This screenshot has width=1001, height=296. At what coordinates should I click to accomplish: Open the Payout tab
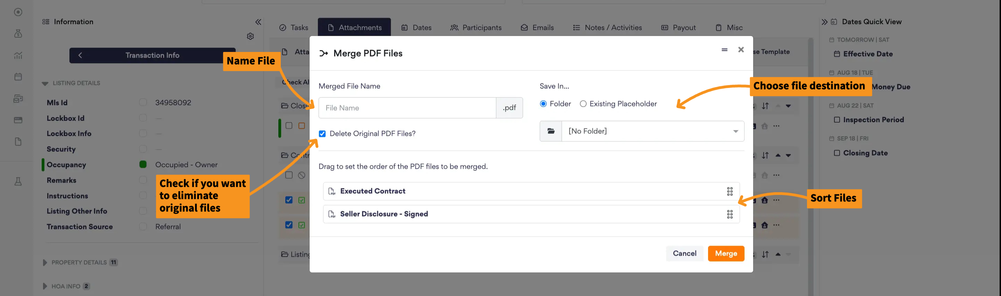tap(679, 27)
